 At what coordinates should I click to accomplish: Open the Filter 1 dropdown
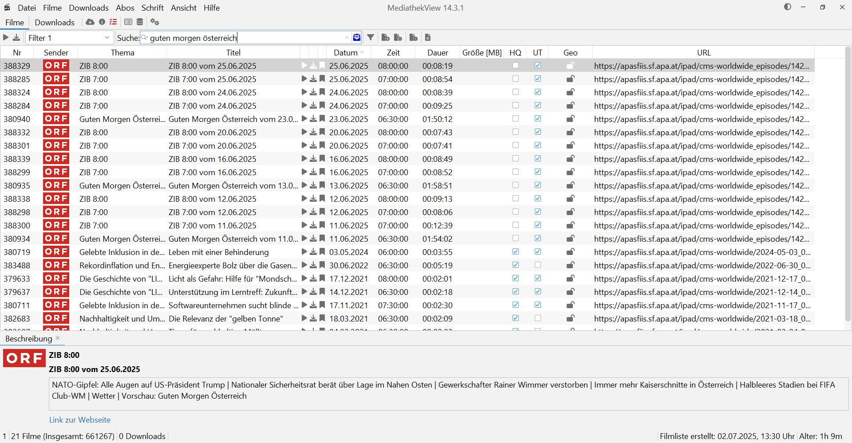tap(70, 38)
